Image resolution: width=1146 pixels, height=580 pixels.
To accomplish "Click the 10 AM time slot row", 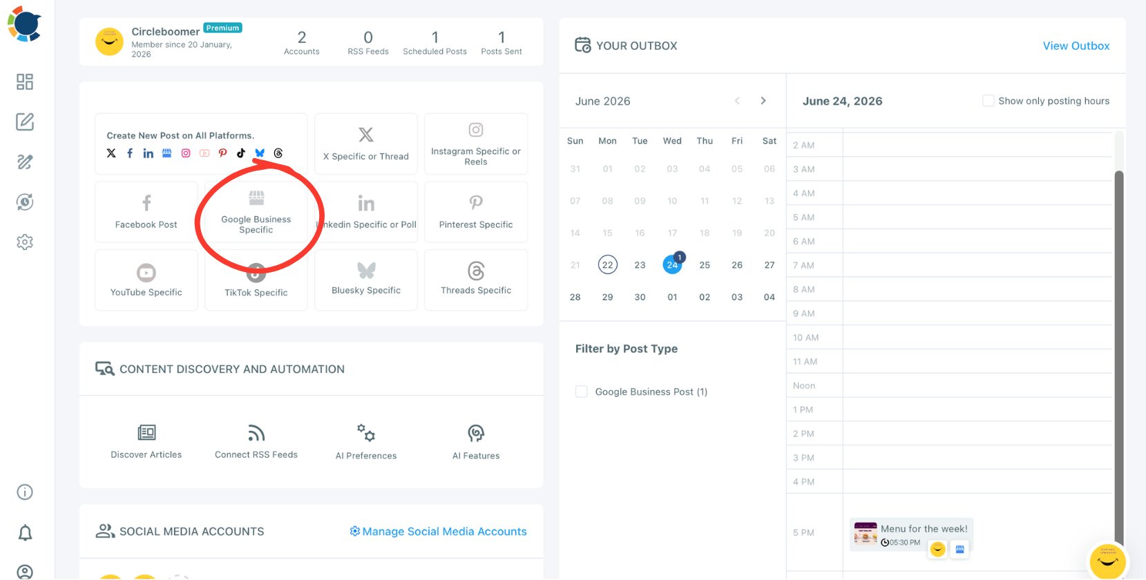I will pyautogui.click(x=950, y=338).
